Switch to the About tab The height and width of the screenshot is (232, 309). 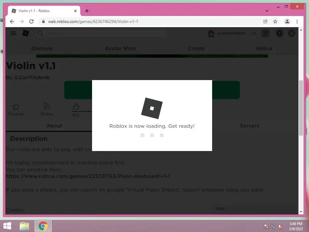(54, 126)
